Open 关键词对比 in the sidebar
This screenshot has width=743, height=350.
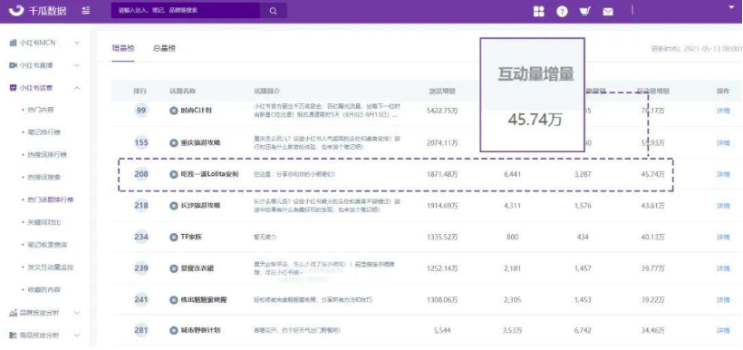pyautogui.click(x=44, y=222)
